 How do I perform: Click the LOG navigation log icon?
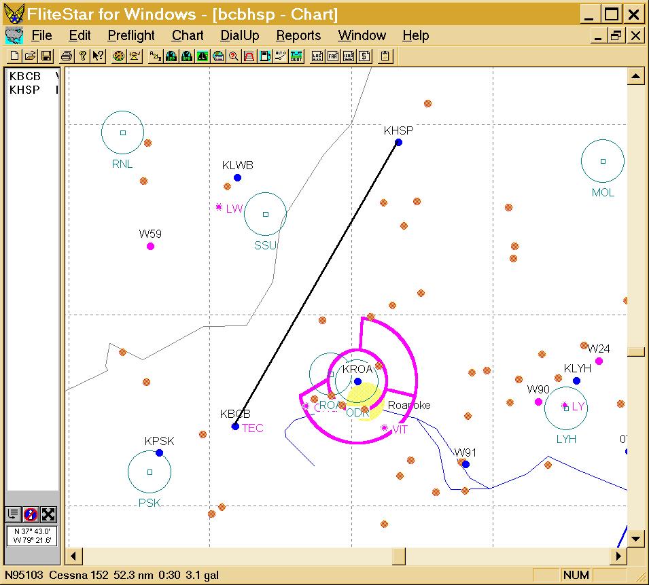click(x=317, y=56)
